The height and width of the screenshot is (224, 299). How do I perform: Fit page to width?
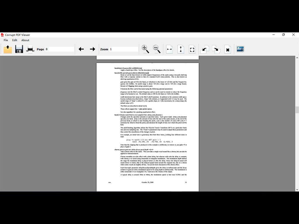coord(169,49)
